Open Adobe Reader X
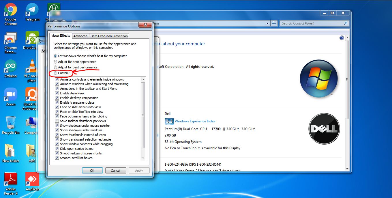 coord(10,178)
